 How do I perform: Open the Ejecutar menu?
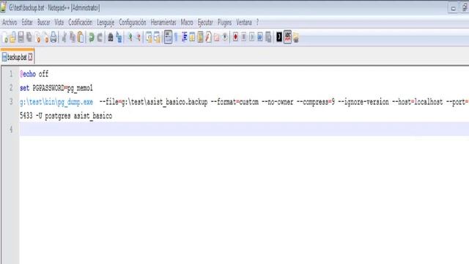pos(205,23)
